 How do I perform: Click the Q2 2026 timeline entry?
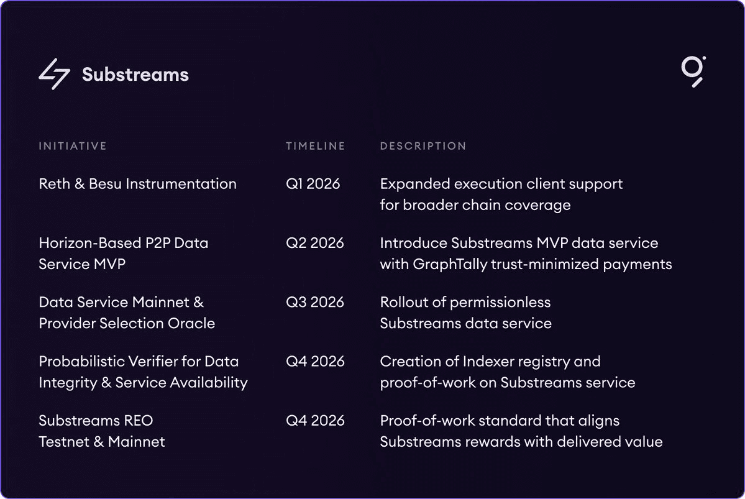(314, 243)
